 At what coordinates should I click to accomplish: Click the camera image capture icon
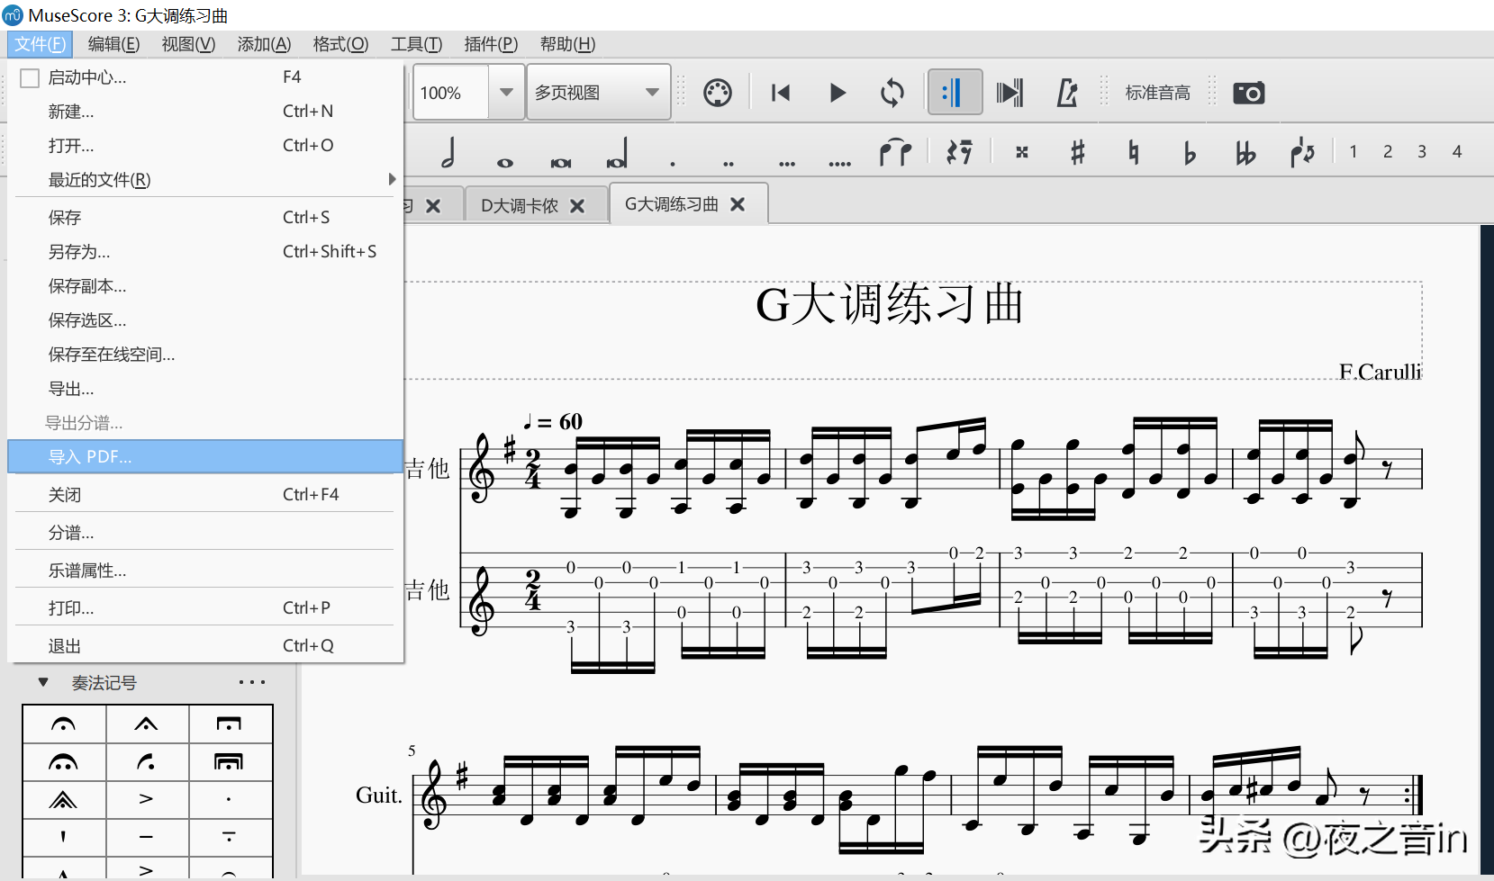[x=1248, y=93]
